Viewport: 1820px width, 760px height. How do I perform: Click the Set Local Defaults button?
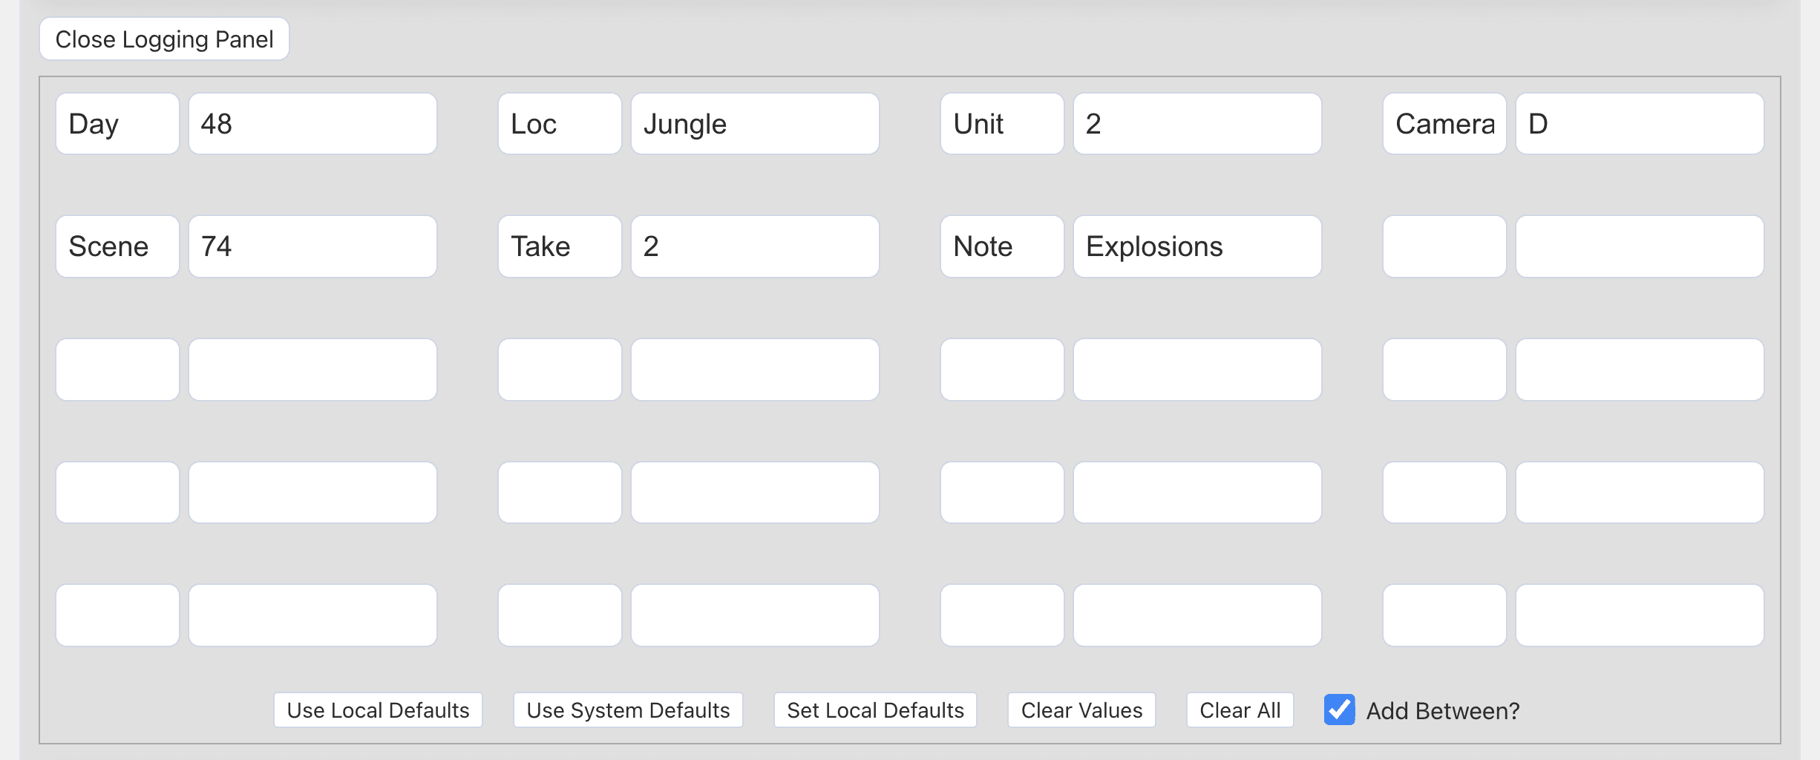coord(875,710)
